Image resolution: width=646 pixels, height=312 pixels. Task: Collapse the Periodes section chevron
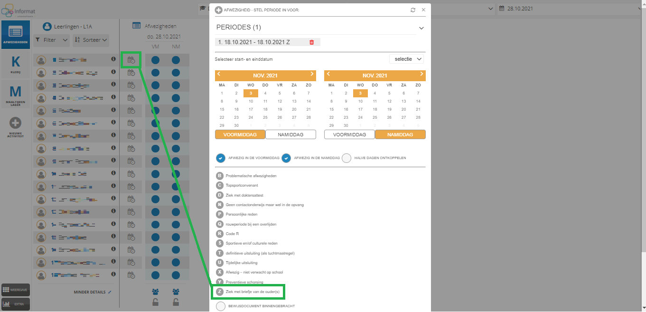pos(421,28)
